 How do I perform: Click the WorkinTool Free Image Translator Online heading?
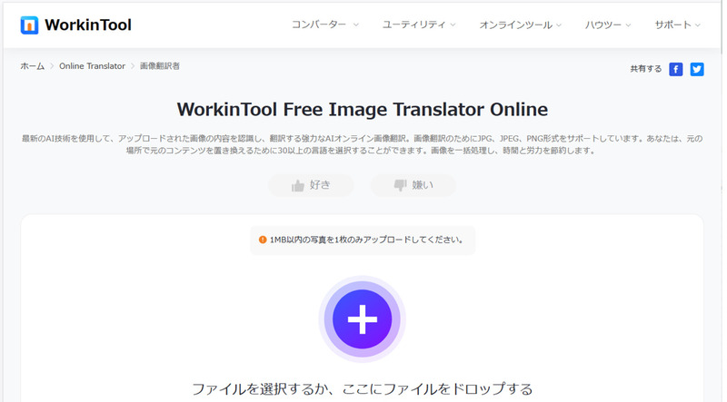tap(362, 110)
